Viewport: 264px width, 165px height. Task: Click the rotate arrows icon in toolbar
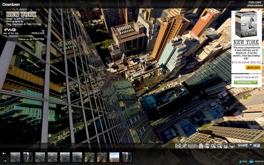click(207, 146)
